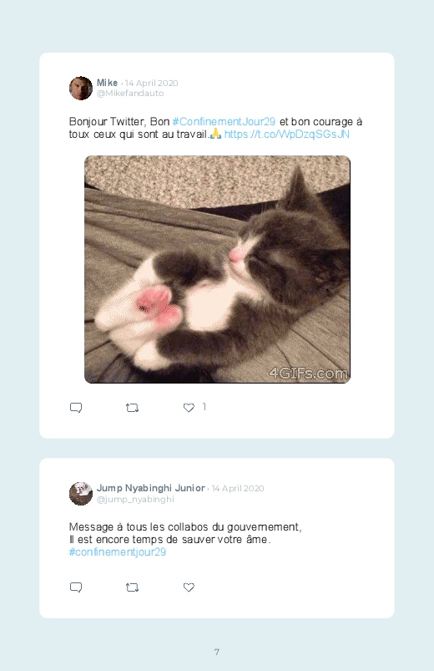Open the t.co/WpDzqSGsJN link

[287, 134]
